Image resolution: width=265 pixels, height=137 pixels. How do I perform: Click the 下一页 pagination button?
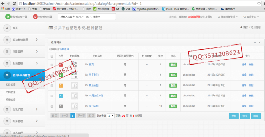tap(81, 116)
